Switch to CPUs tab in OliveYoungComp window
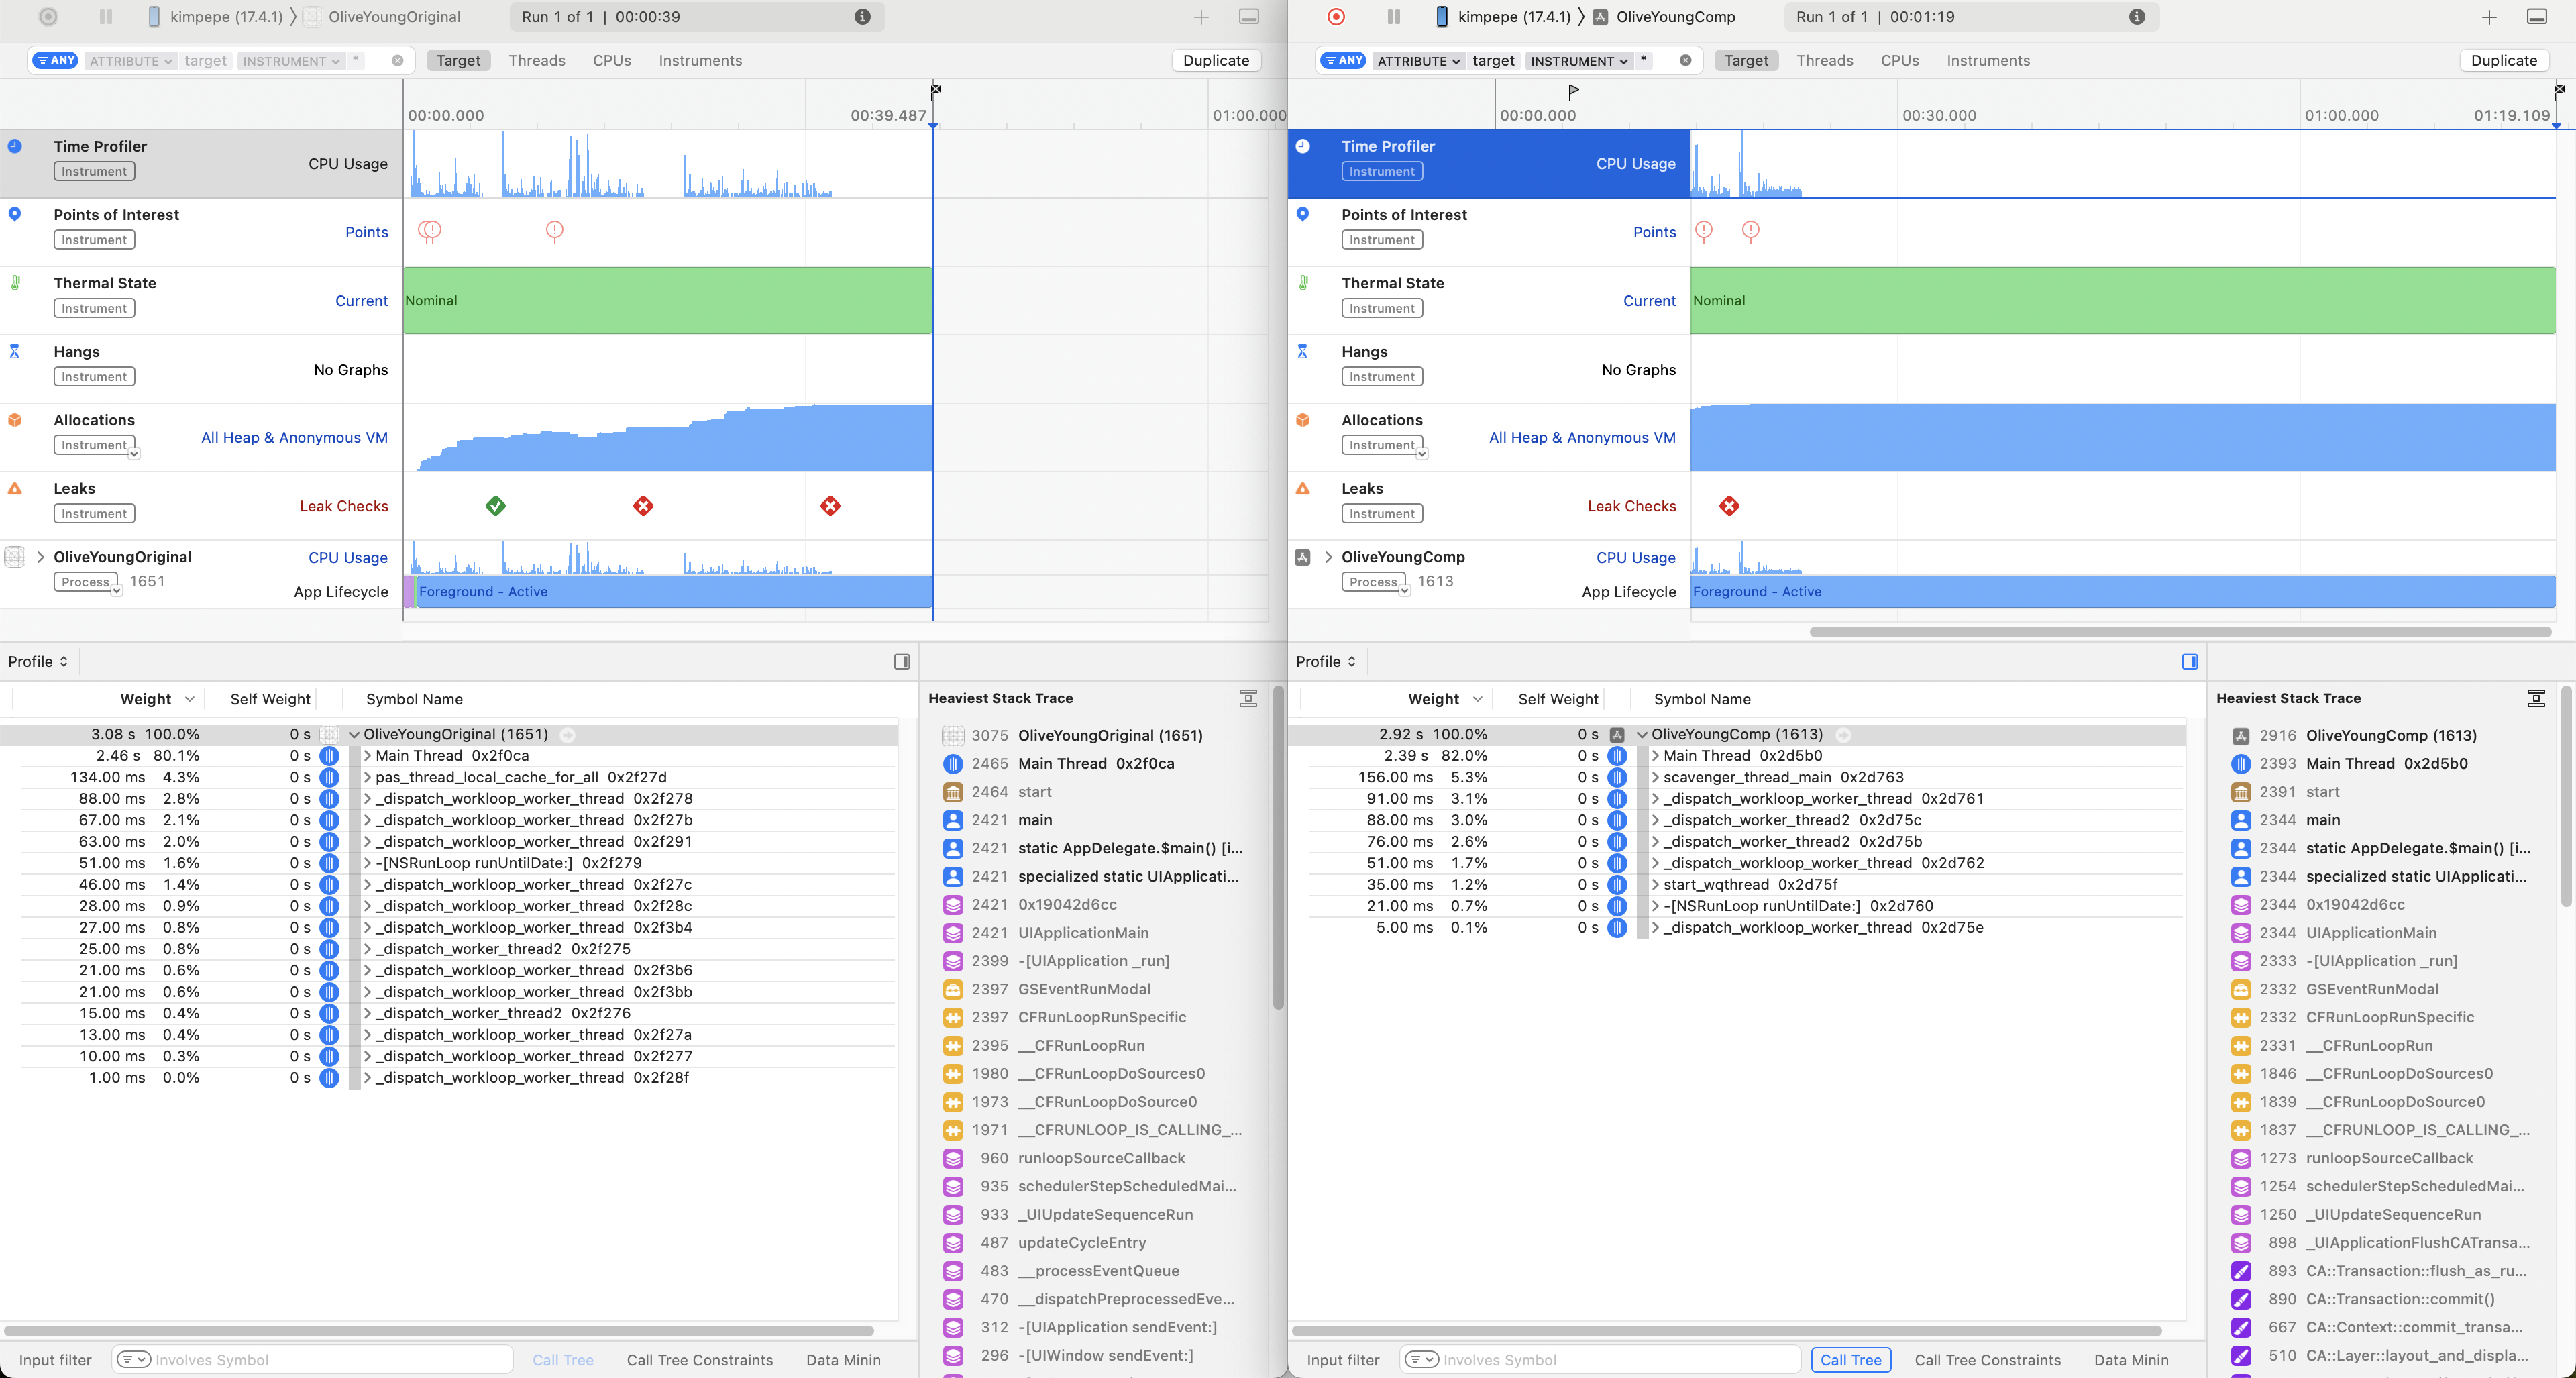The height and width of the screenshot is (1378, 2576). [x=1900, y=60]
